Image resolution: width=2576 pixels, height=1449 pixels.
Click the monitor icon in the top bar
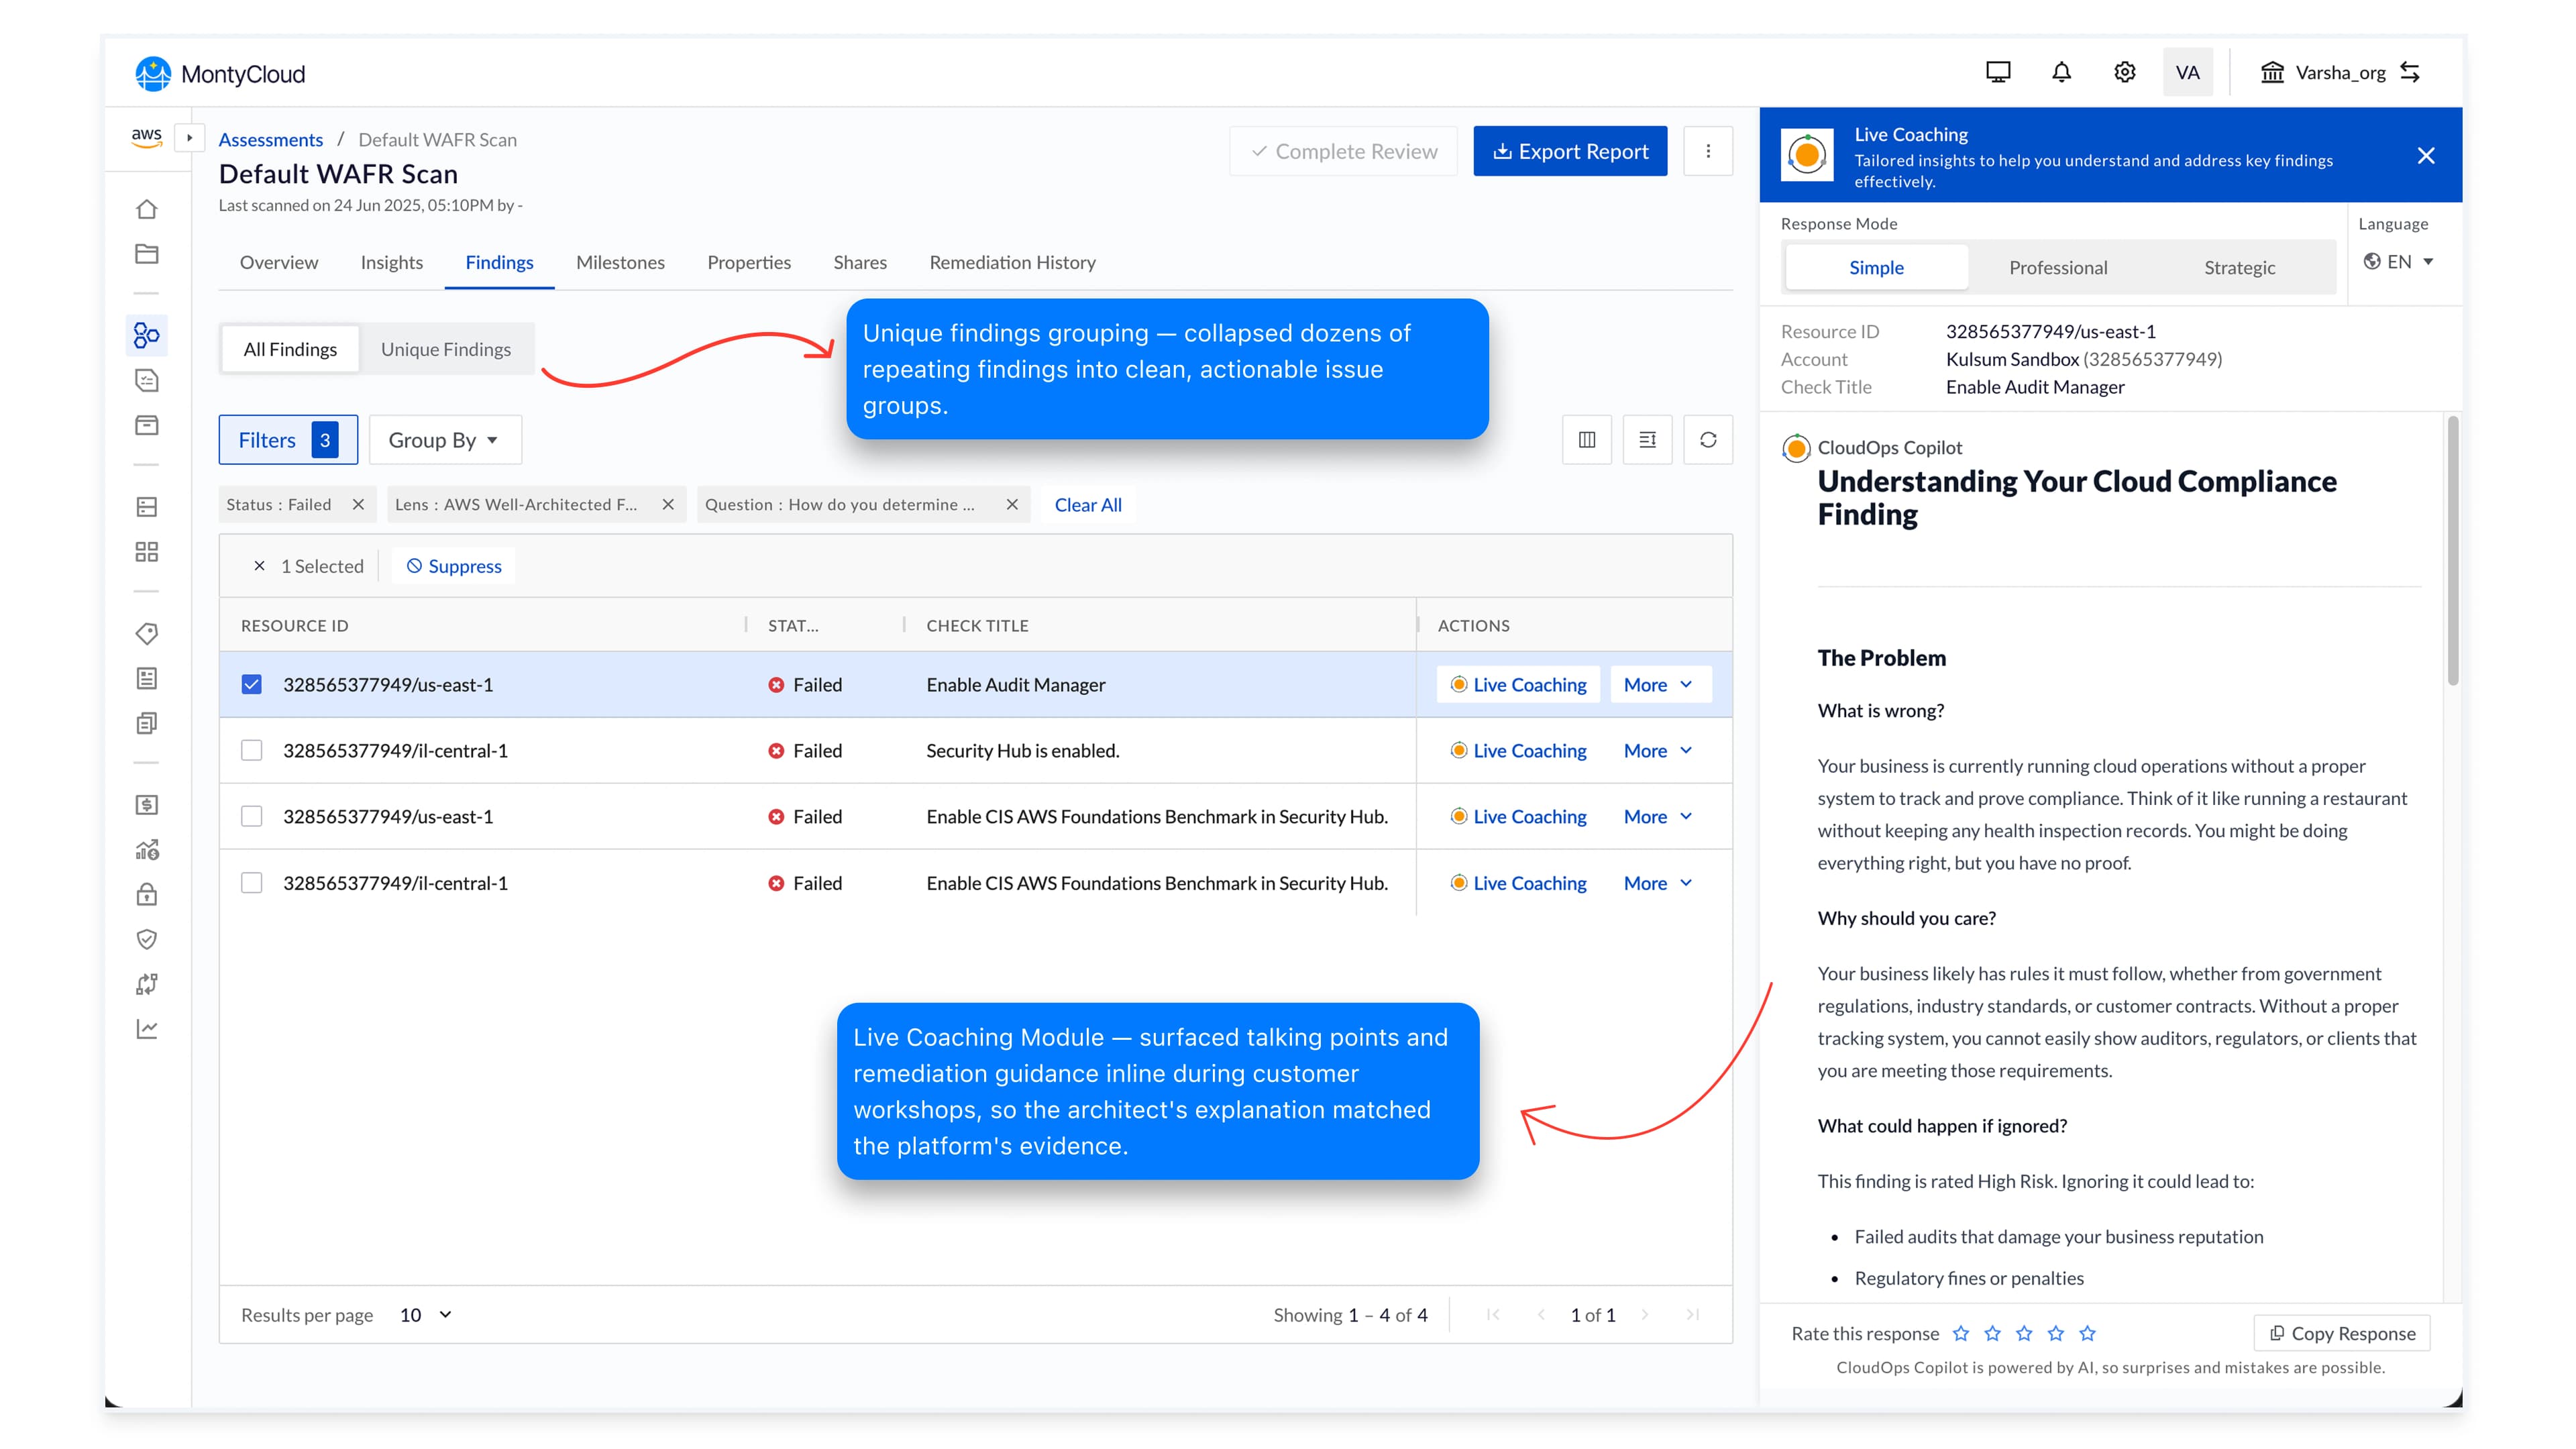coord(1998,72)
